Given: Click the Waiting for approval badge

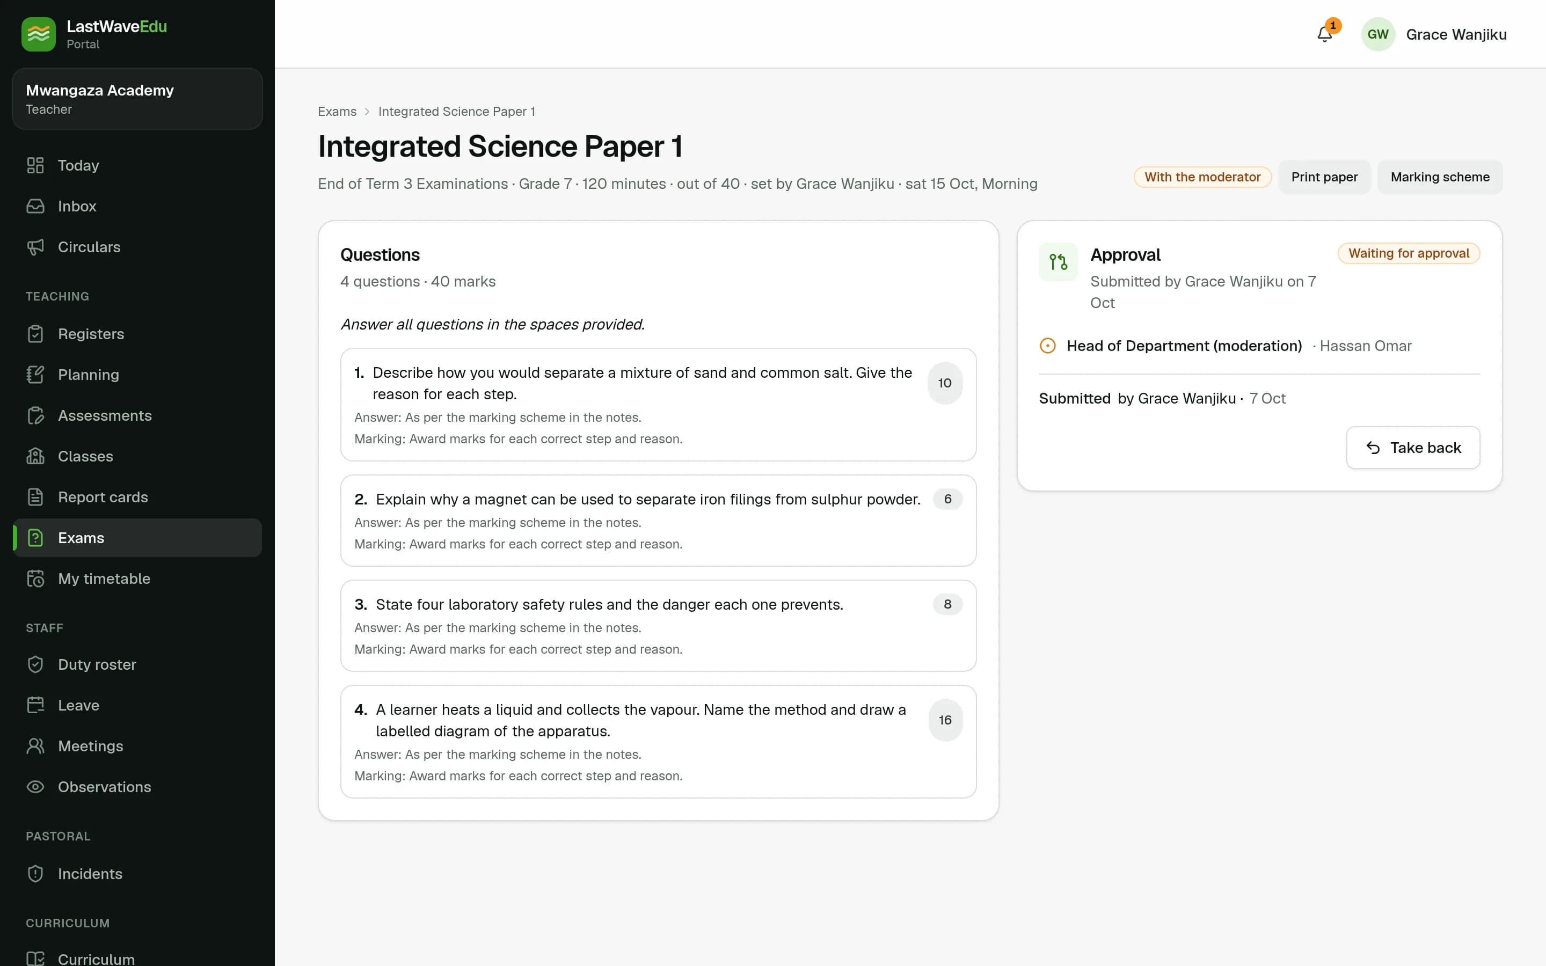Looking at the screenshot, I should 1409,254.
